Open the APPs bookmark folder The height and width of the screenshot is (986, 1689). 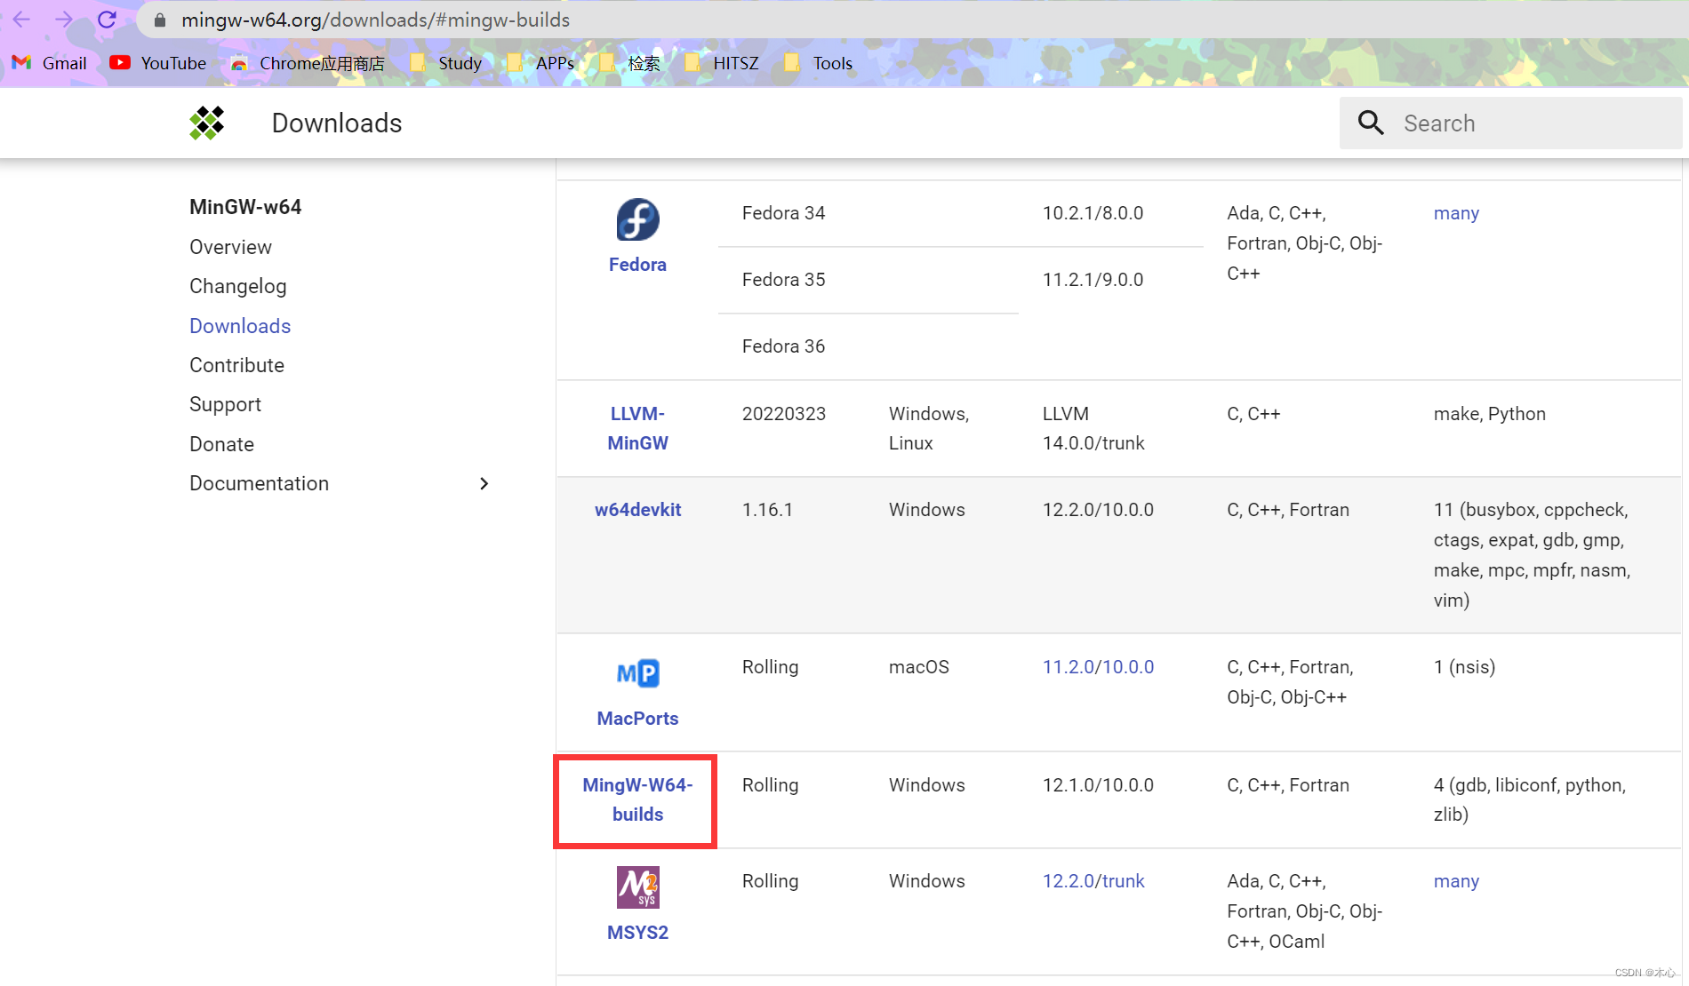click(540, 63)
